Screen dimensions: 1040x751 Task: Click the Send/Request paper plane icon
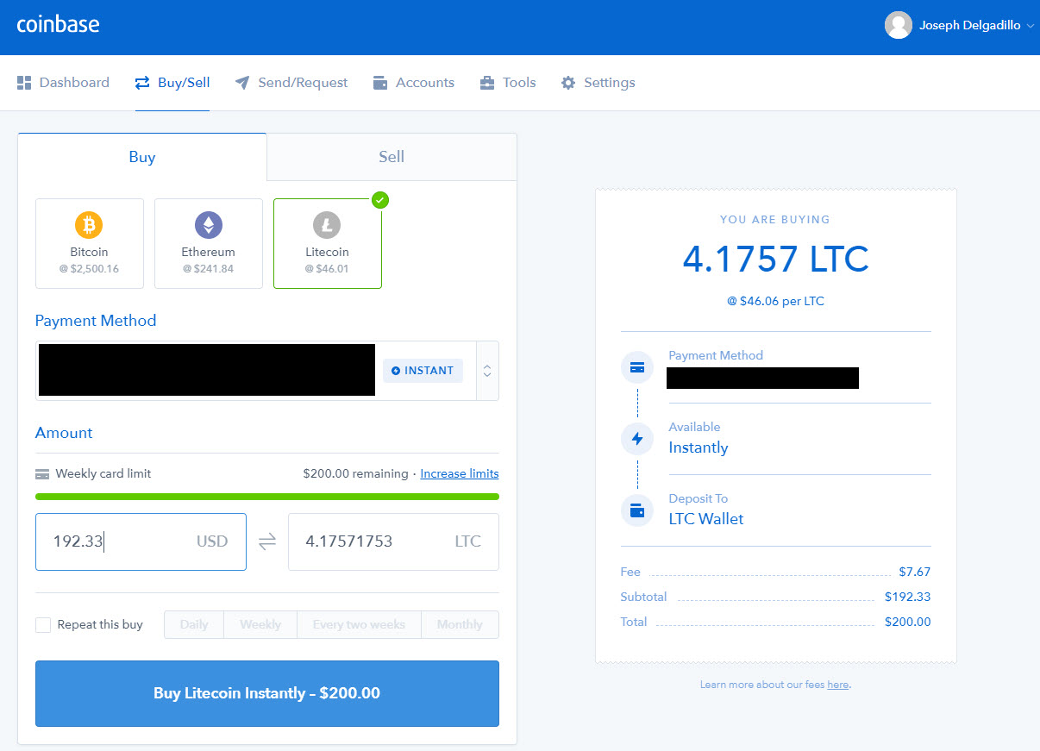242,83
